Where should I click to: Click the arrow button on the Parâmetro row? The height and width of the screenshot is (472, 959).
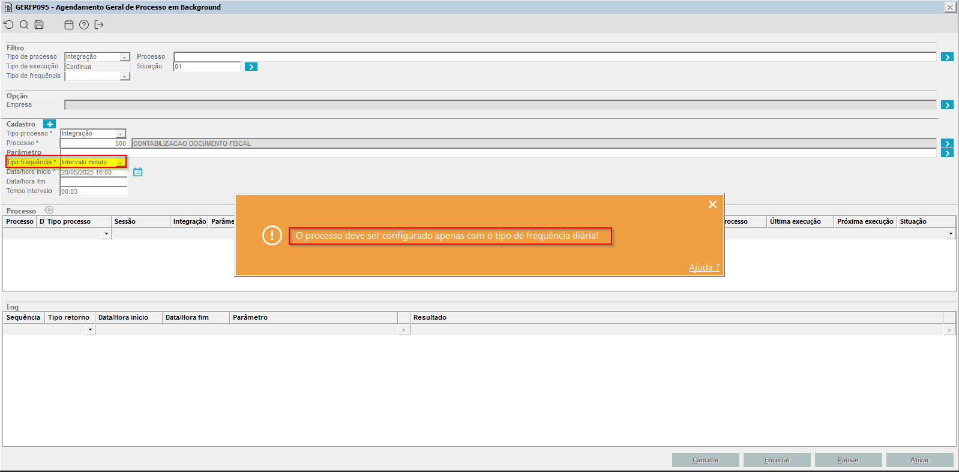click(947, 153)
